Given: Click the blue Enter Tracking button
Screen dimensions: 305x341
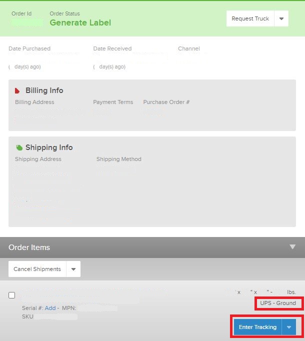Looking at the screenshot, I should coord(257,327).
